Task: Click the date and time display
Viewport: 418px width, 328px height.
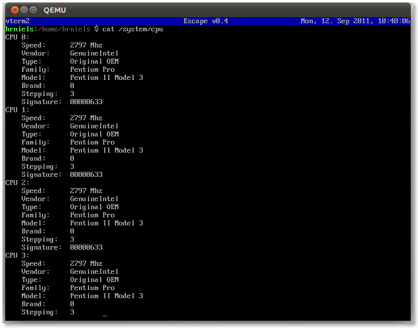Action: (355, 21)
